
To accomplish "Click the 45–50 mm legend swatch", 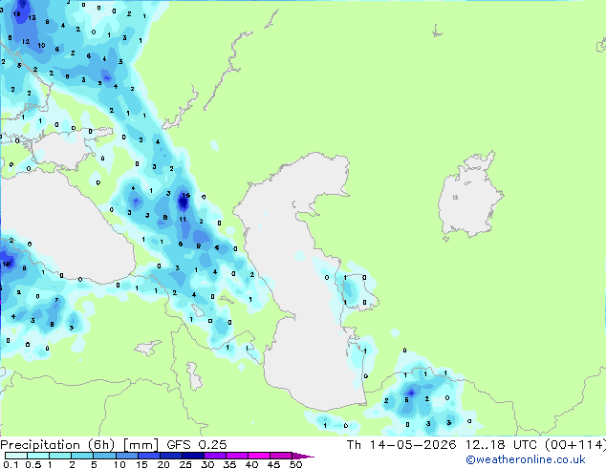I will 281,456.
